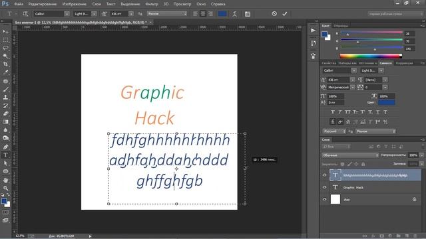Select the Magic Wand tool
426x239 pixels.
[x=5, y=56]
